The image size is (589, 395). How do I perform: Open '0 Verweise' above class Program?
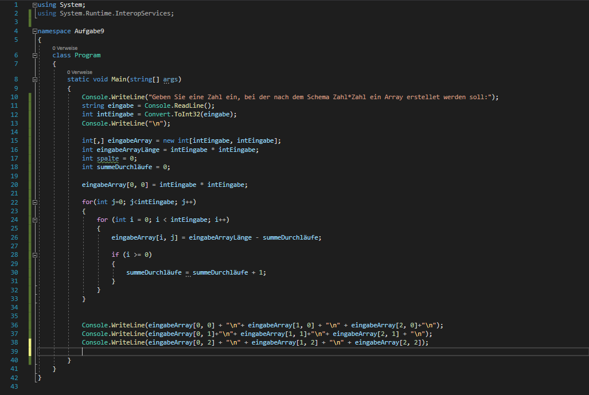pos(64,48)
